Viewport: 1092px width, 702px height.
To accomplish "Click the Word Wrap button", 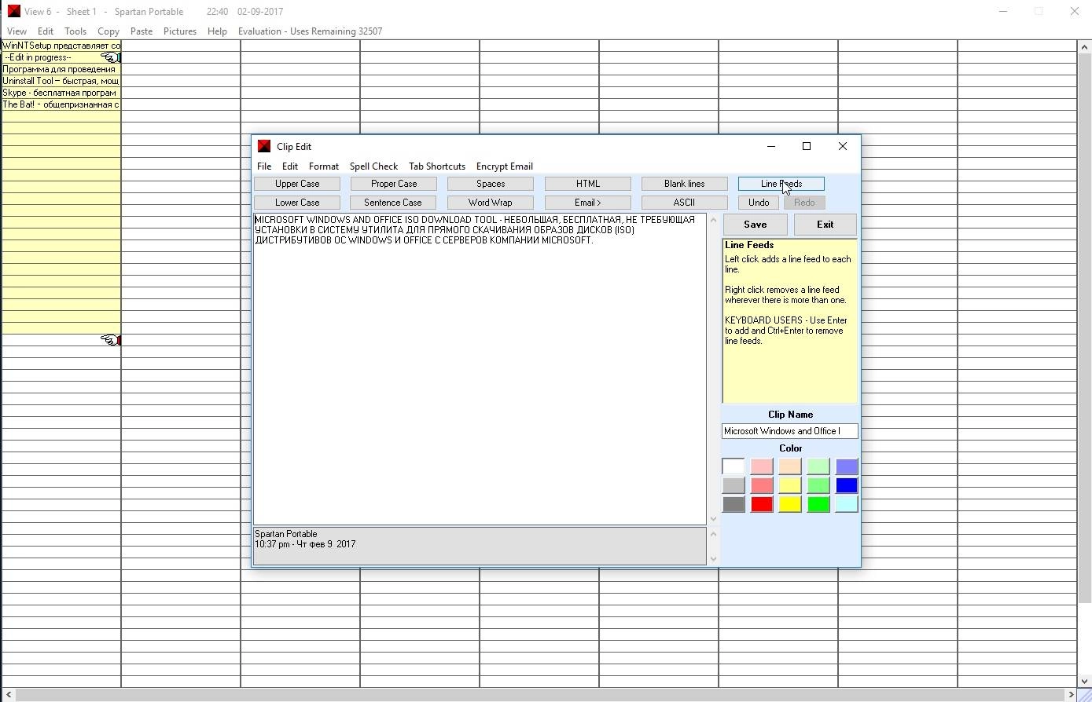I will point(491,203).
